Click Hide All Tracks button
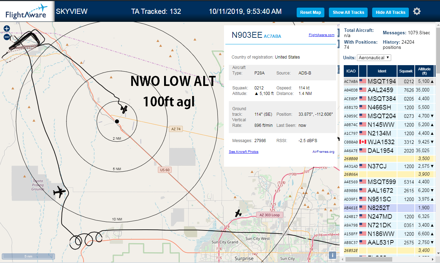This screenshot has width=440, height=263. coord(390,12)
